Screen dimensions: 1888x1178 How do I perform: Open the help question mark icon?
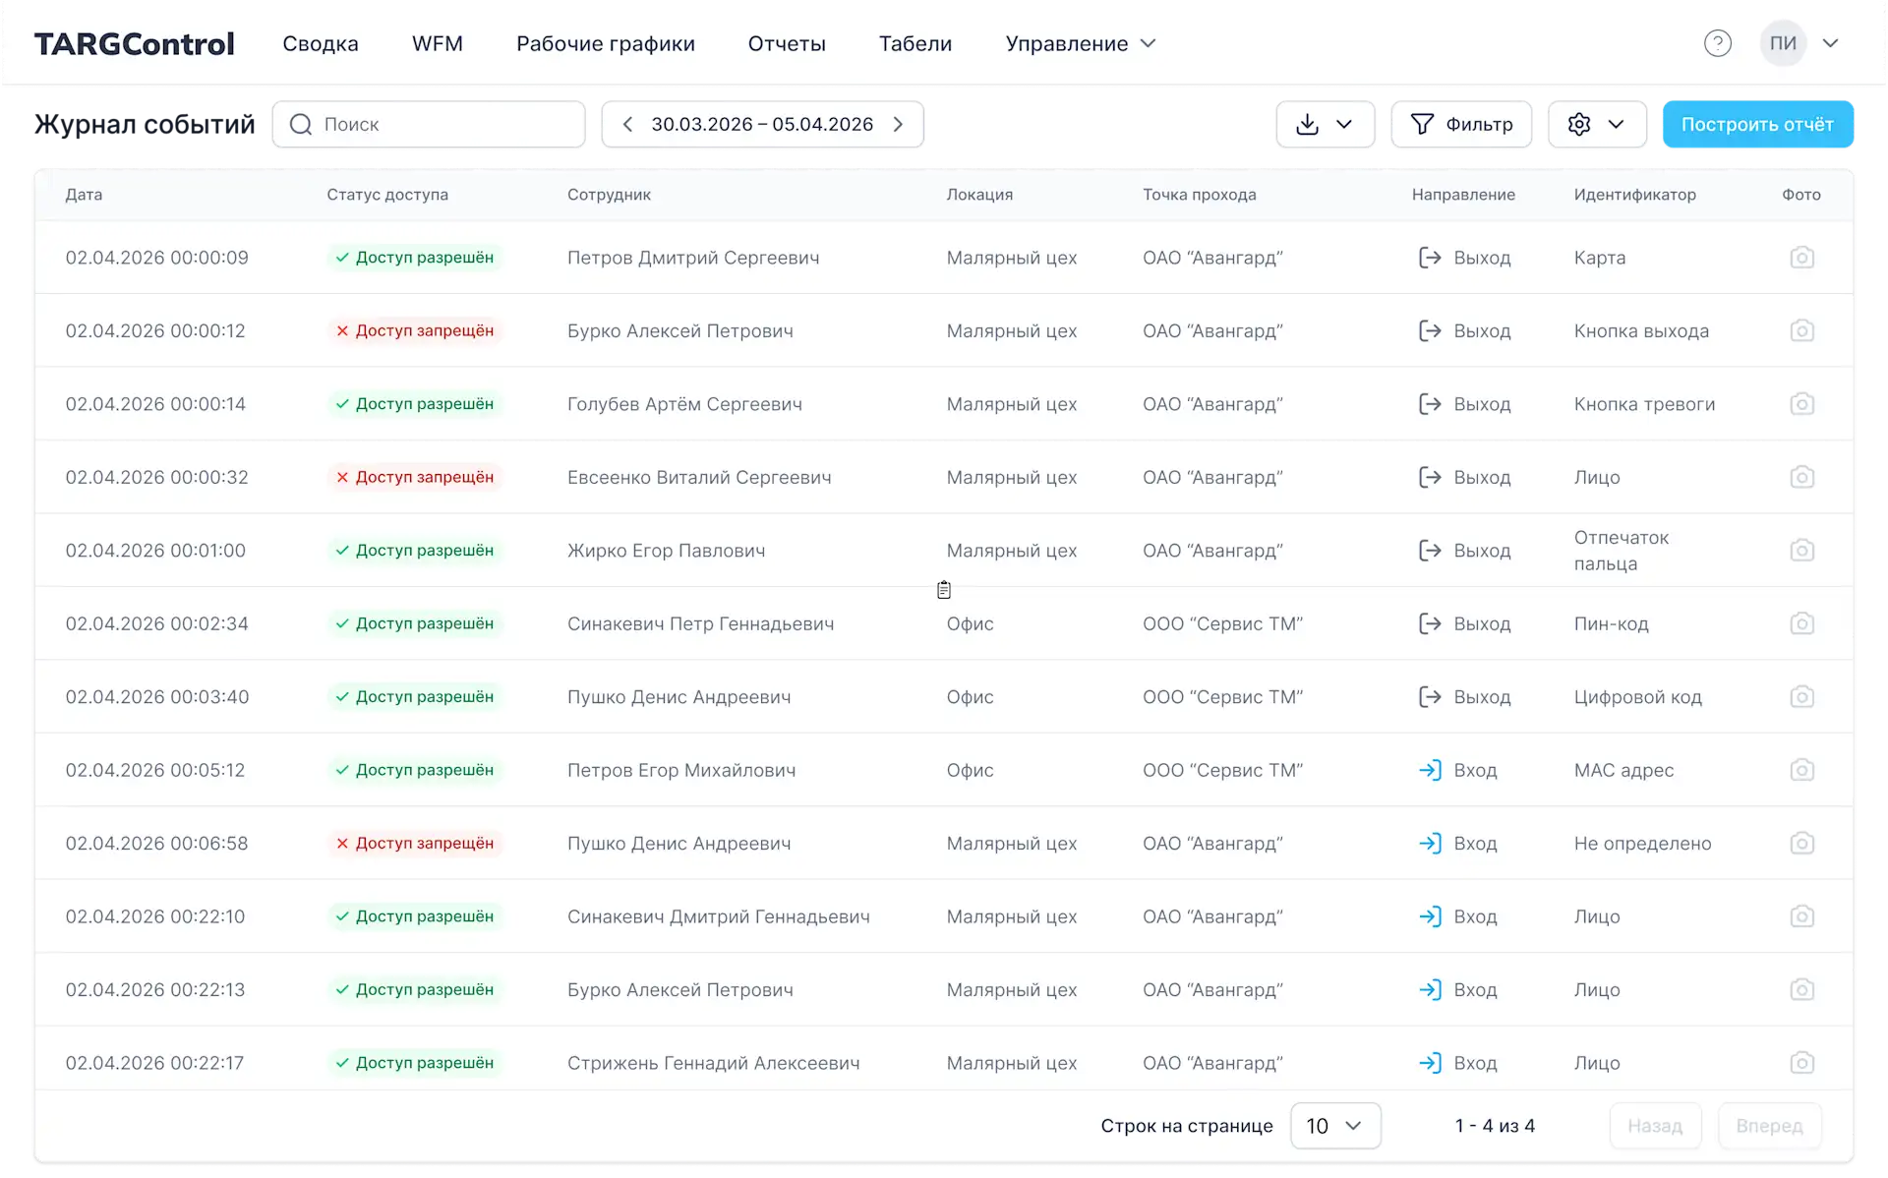click(1717, 43)
